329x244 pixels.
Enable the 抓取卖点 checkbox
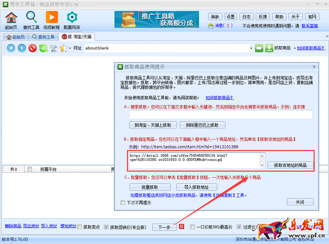pos(79,227)
